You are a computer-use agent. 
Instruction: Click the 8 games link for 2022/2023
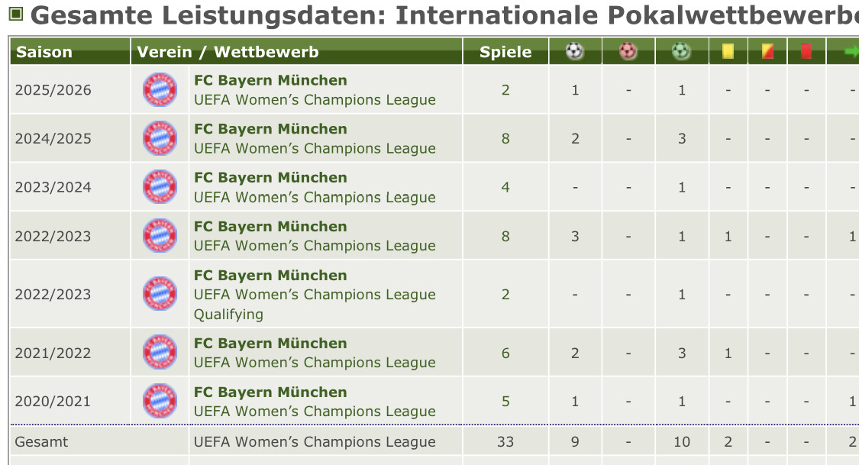[505, 236]
